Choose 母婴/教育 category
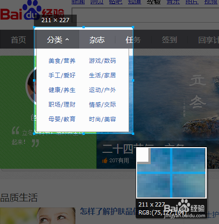The height and width of the screenshot is (224, 219). pyautogui.click(x=62, y=119)
